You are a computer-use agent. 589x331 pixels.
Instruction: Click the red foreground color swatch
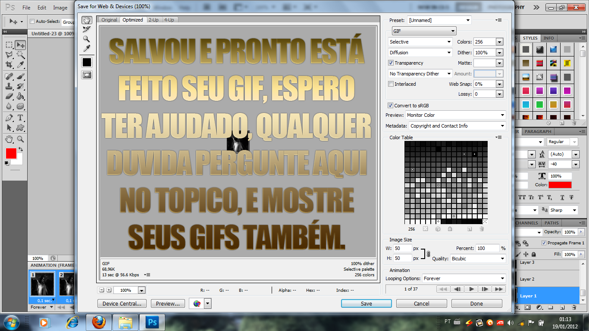point(11,153)
